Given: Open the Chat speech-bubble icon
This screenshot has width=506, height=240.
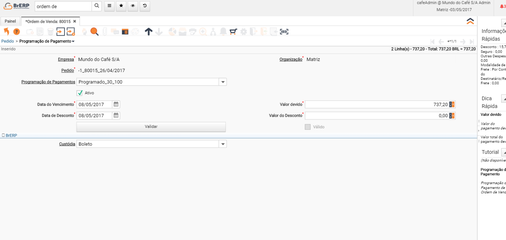Looking at the screenshot, I should (x=115, y=32).
